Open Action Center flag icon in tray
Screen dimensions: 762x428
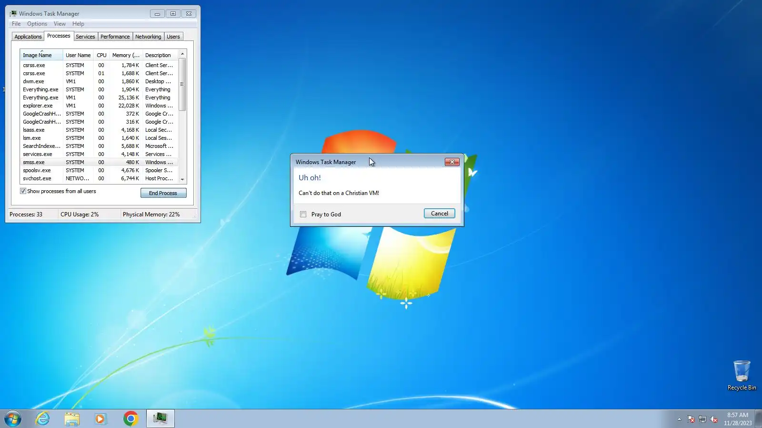(691, 419)
